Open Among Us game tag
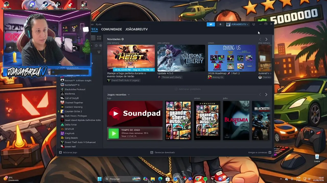Screen dimensions: 327x183 215,77
